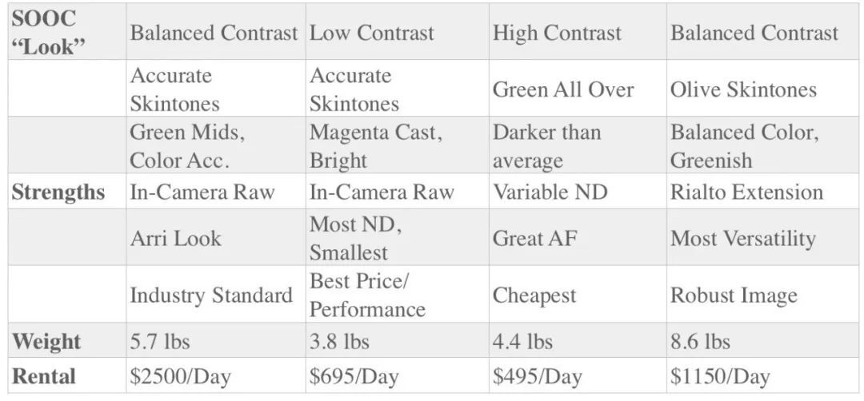Viewport: 864px width, 401px height.
Task: Select the "Industry Standard" cell
Action: click(x=211, y=295)
